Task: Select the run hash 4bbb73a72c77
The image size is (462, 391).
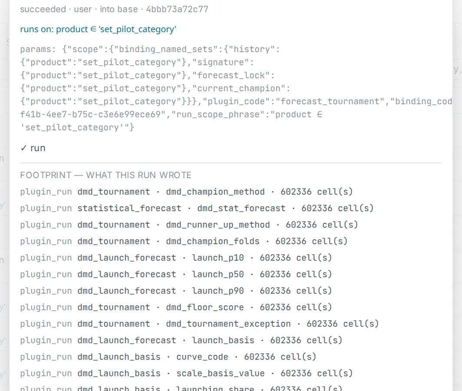Action: coord(177,9)
